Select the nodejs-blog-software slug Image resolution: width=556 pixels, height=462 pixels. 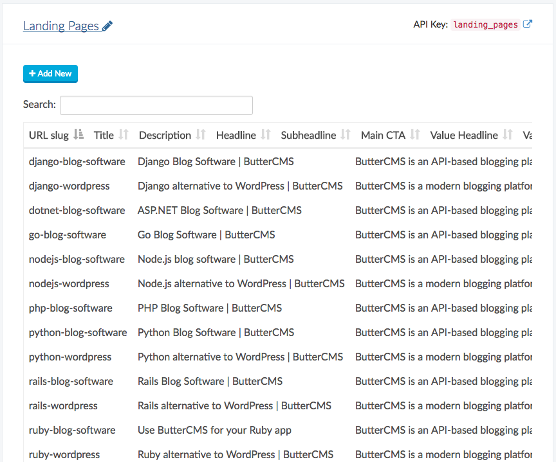[77, 259]
